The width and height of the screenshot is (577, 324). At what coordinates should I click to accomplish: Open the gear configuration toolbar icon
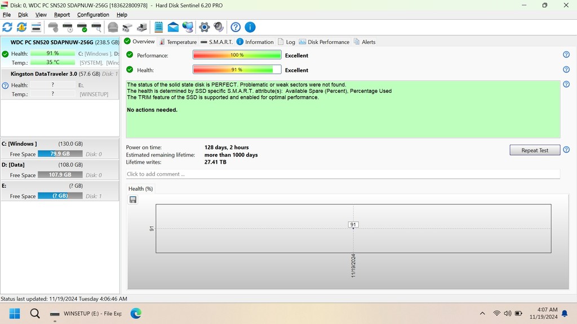(x=205, y=27)
